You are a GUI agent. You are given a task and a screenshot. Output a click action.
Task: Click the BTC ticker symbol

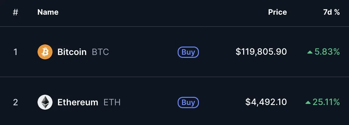click(x=100, y=52)
